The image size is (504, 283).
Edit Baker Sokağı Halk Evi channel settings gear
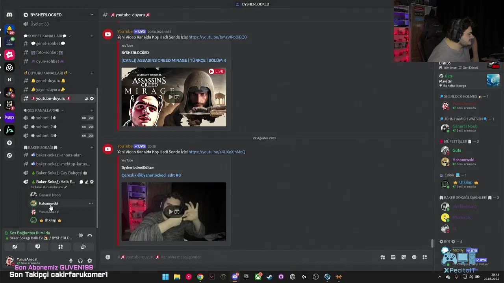pos(92,182)
